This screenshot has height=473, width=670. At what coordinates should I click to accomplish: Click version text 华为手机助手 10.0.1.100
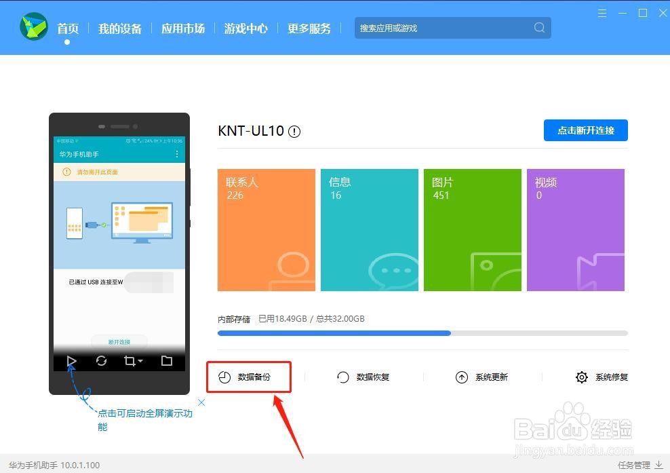tap(54, 465)
